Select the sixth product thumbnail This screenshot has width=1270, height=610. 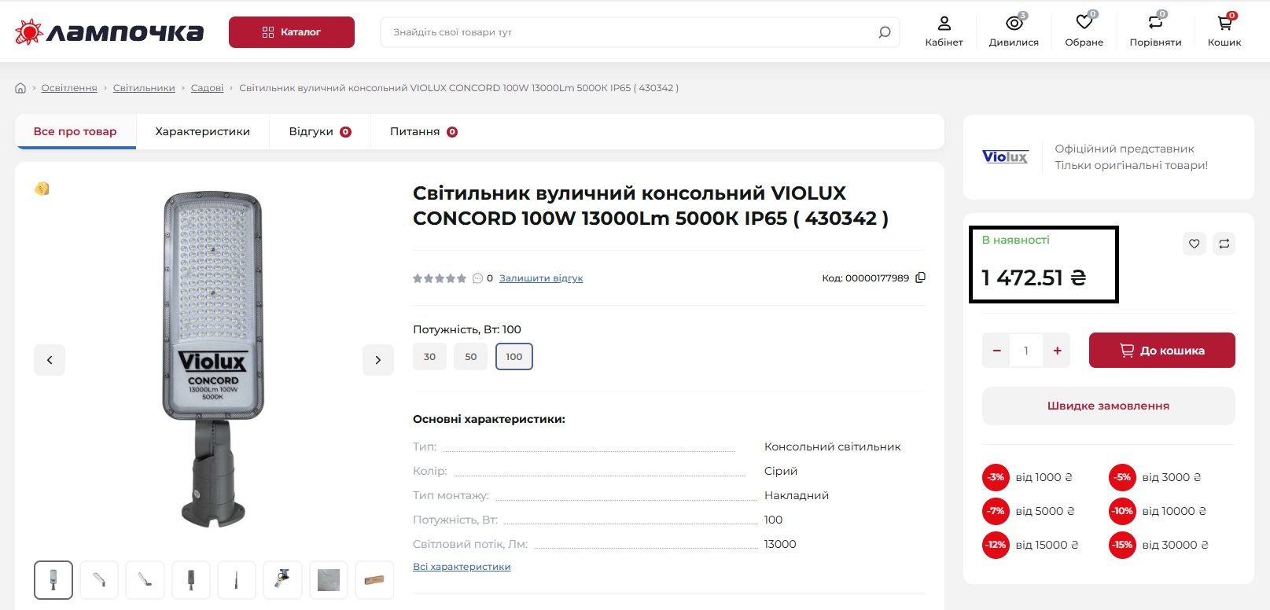coord(282,580)
